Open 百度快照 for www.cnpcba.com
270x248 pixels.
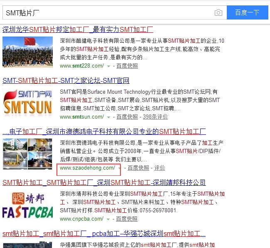coord(127,219)
